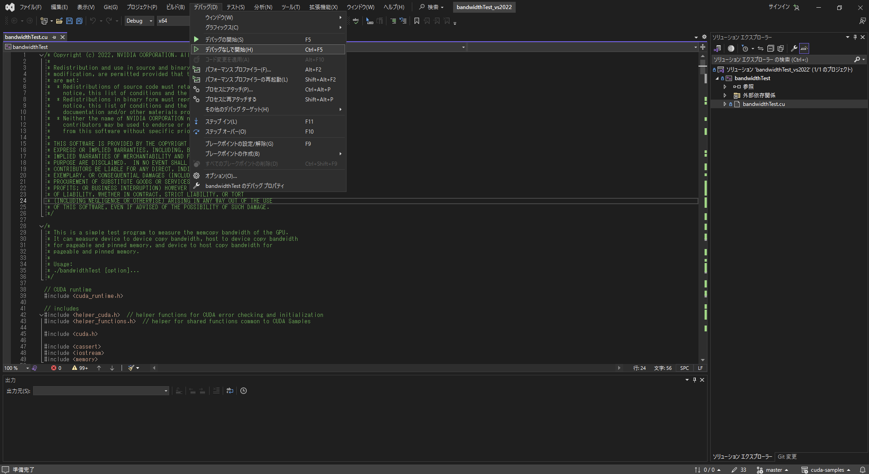Screen dimensions: 869x474
Task: Click the サインイン sign-in link
Action: click(779, 7)
